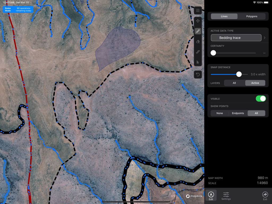The height and width of the screenshot is (204, 272).
Task: Set Show Points to None
Action: click(x=220, y=113)
